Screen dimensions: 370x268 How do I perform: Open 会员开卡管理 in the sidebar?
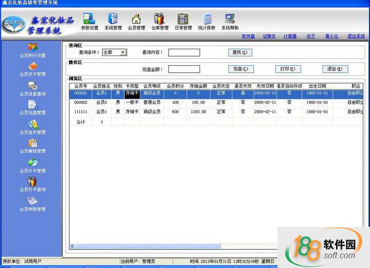(x=32, y=69)
